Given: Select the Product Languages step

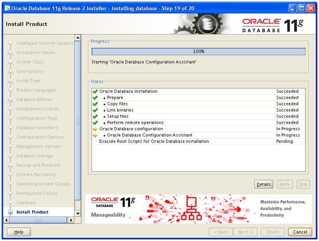Looking at the screenshot, I should click(37, 90).
